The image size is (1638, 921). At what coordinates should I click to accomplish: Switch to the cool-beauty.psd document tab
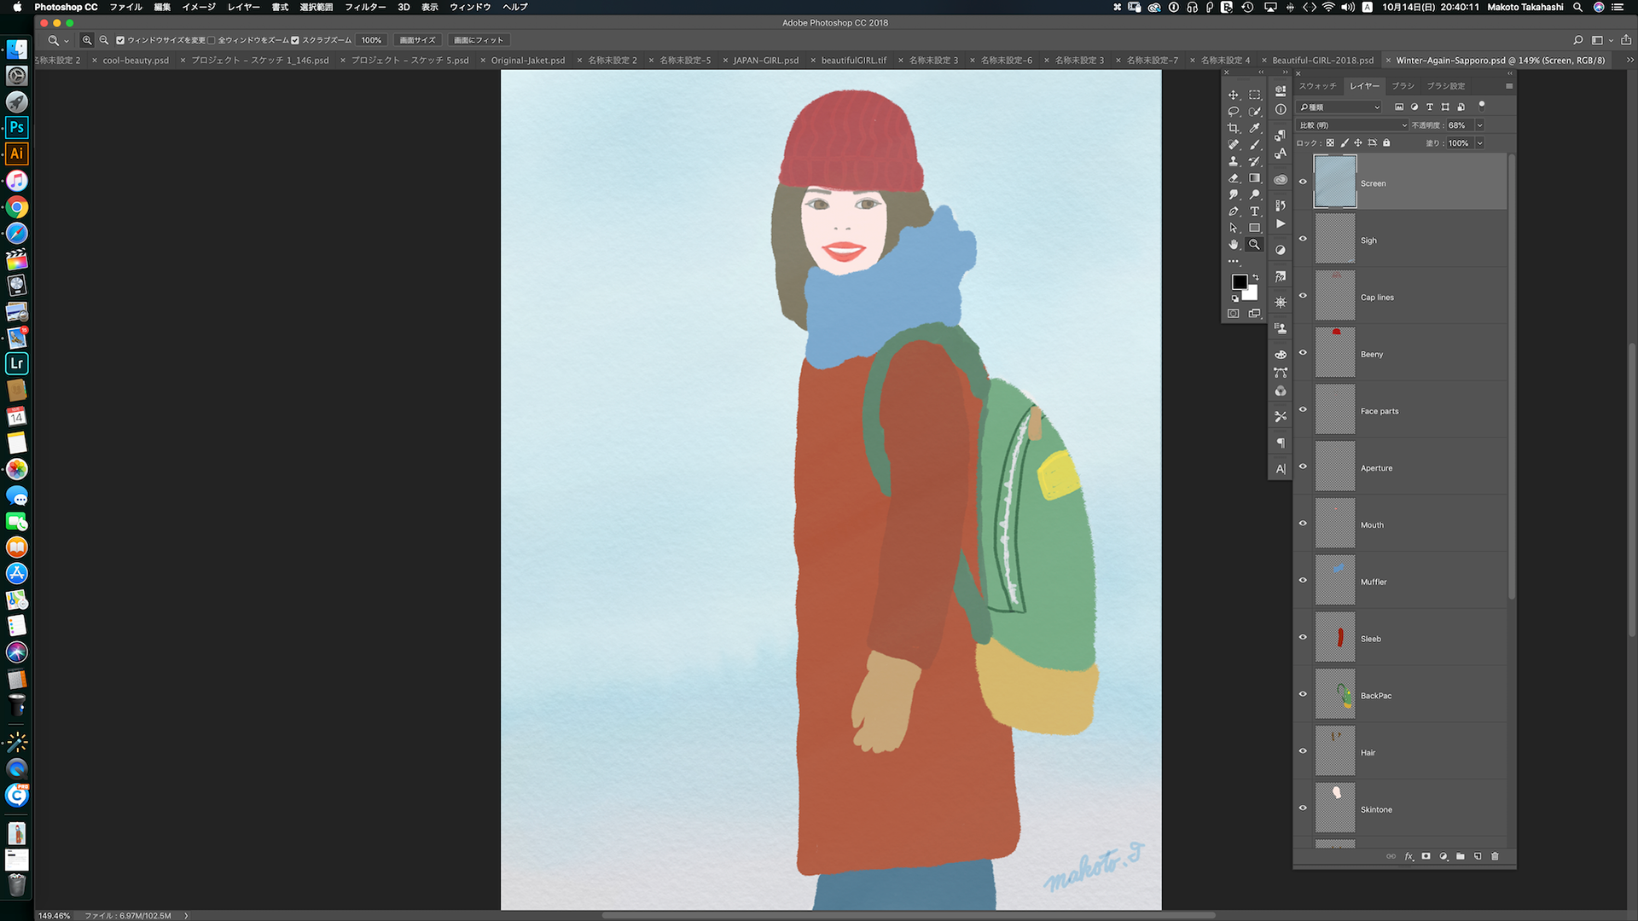[x=136, y=61]
